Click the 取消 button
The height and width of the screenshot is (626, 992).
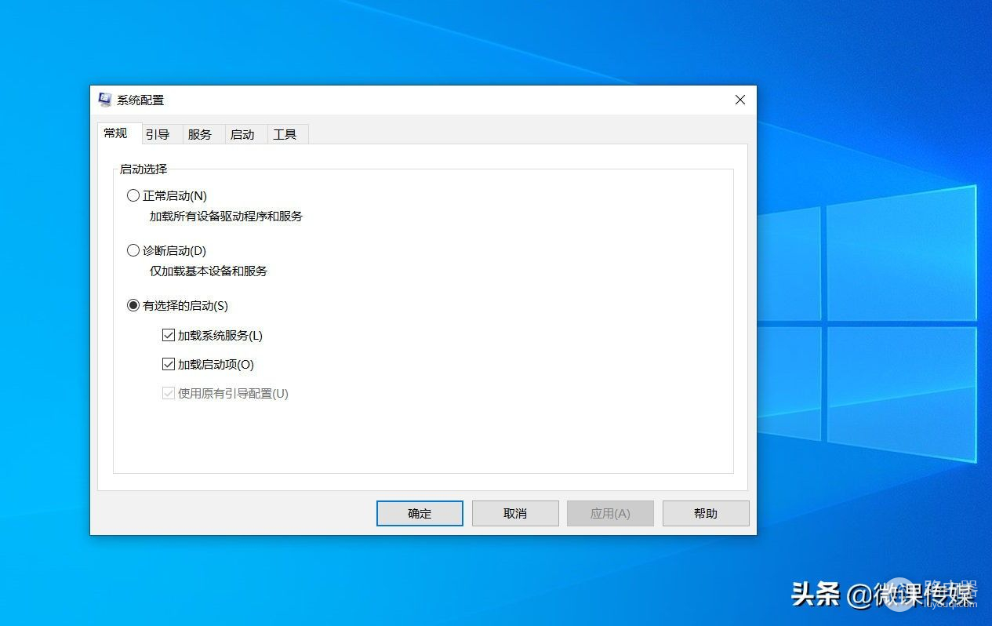pos(515,513)
